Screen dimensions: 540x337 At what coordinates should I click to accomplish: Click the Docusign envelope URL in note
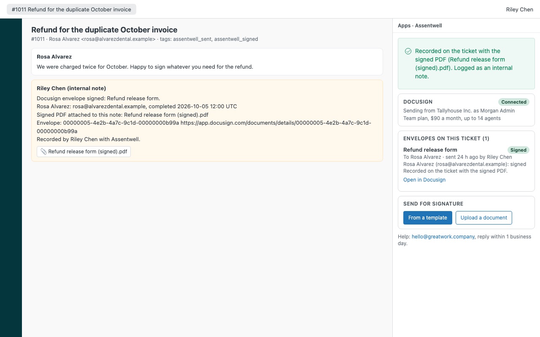204,127
